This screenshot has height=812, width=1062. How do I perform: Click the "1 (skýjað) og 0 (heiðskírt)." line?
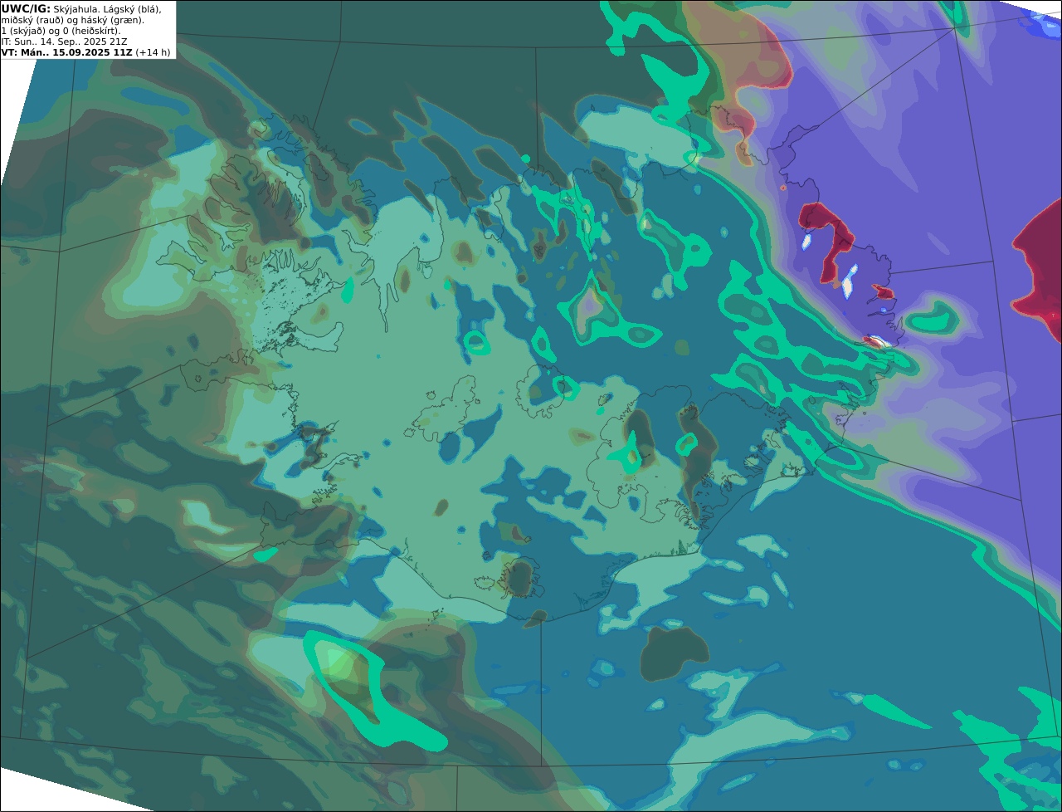[x=61, y=31]
